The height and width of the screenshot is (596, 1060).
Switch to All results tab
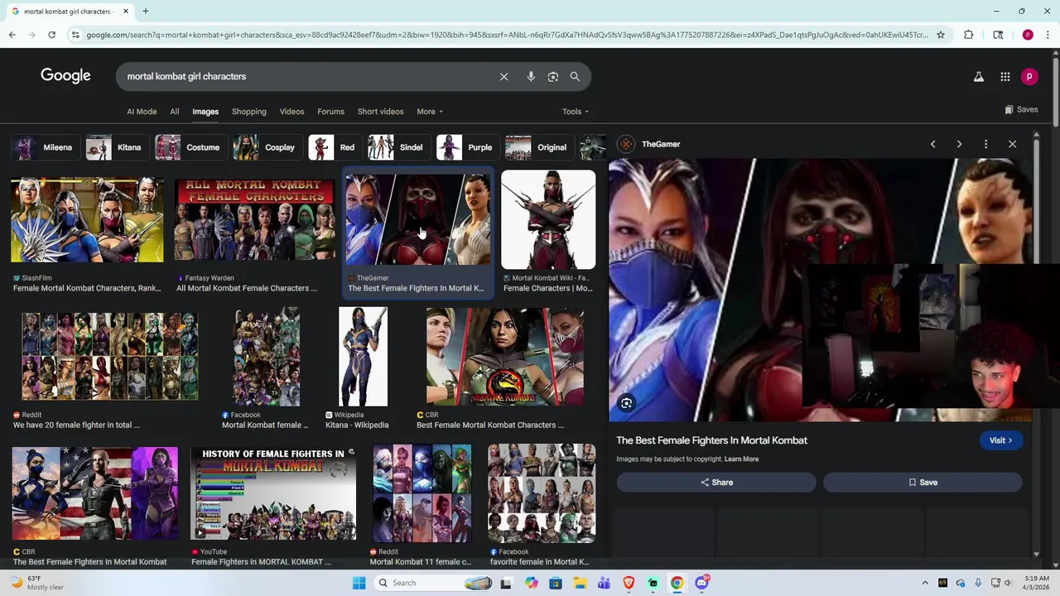pos(174,112)
